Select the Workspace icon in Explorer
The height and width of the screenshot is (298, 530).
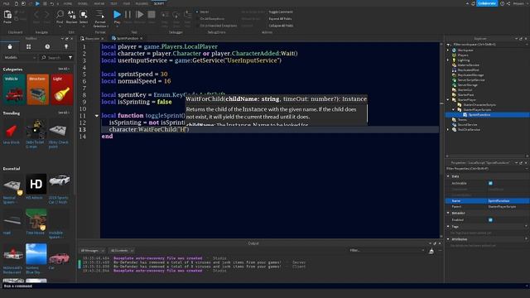pos(455,50)
